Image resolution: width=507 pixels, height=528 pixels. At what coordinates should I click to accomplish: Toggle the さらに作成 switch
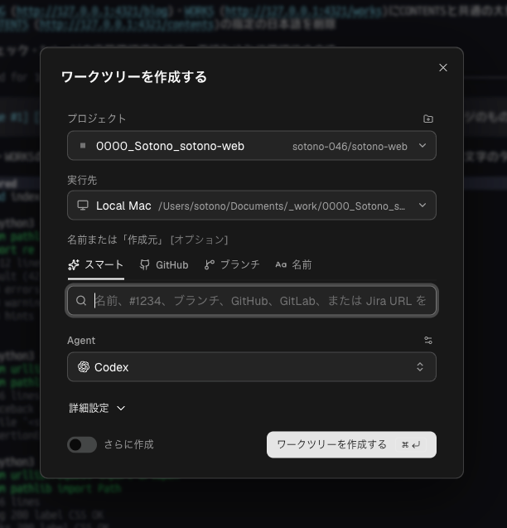click(x=82, y=444)
